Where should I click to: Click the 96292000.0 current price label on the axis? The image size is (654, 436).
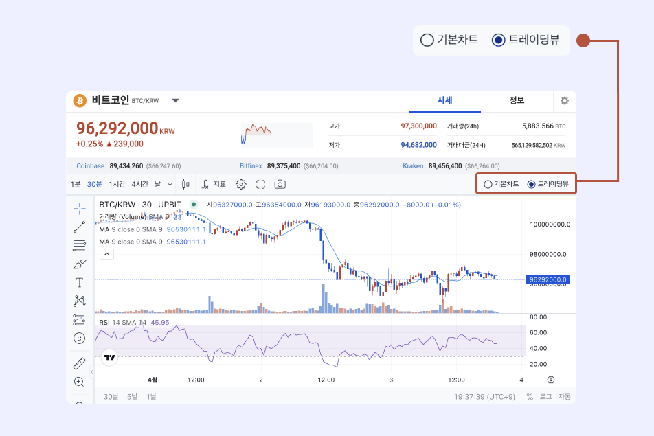pos(548,279)
